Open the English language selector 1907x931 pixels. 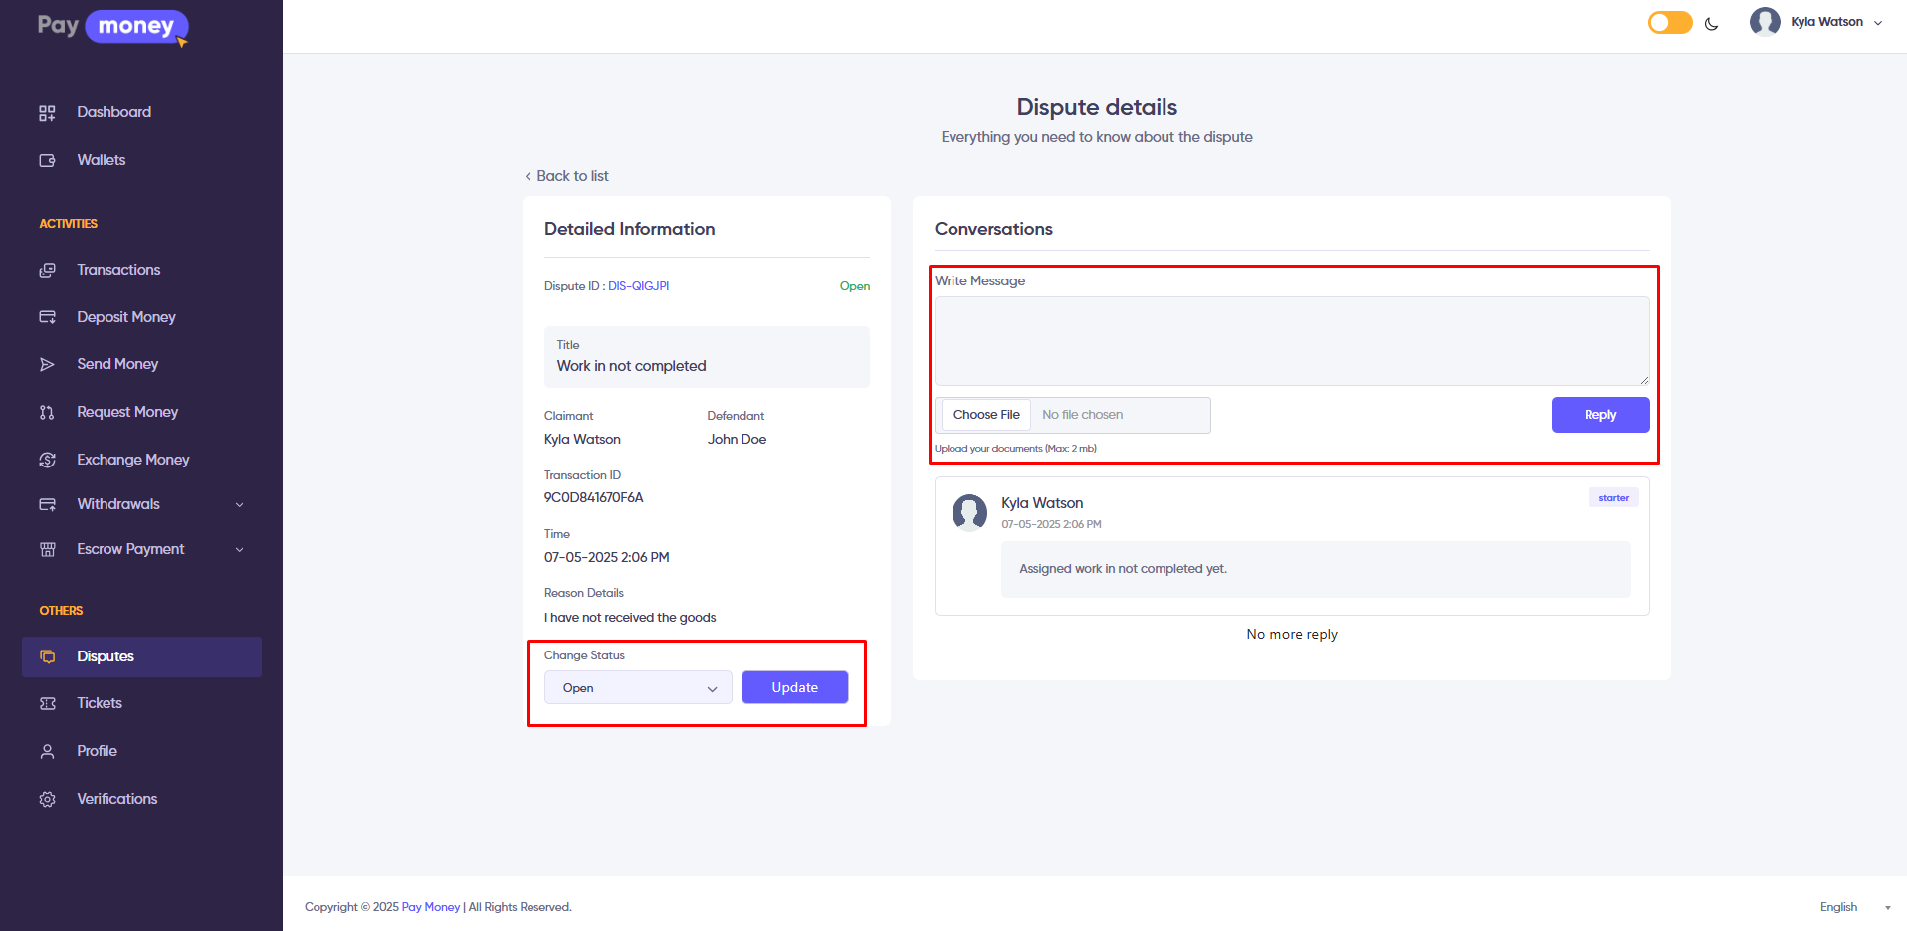(x=1853, y=907)
